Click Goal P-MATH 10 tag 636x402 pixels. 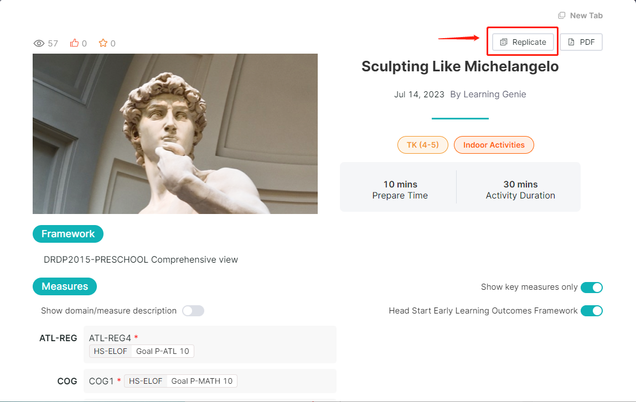(x=202, y=382)
